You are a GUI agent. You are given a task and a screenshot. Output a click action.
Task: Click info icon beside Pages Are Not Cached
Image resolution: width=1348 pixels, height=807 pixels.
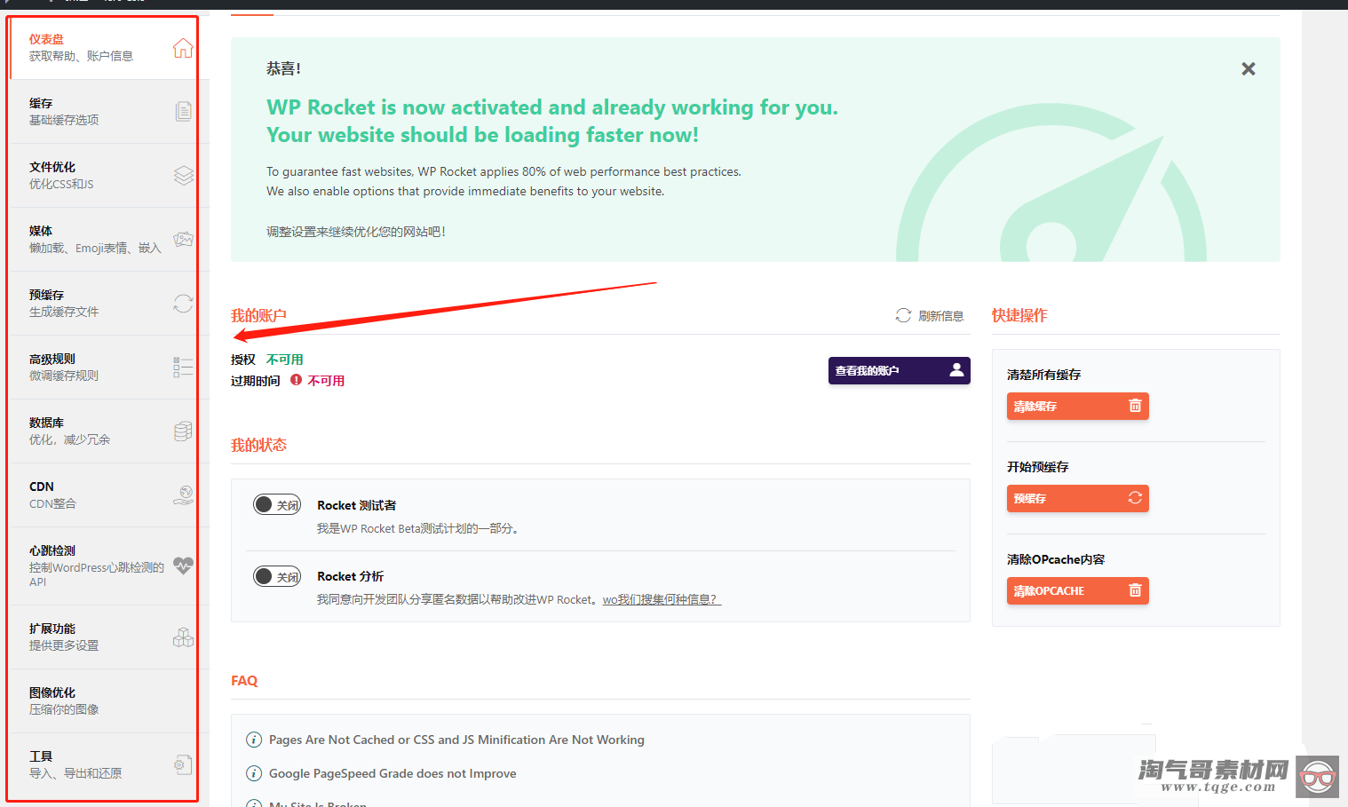(254, 740)
